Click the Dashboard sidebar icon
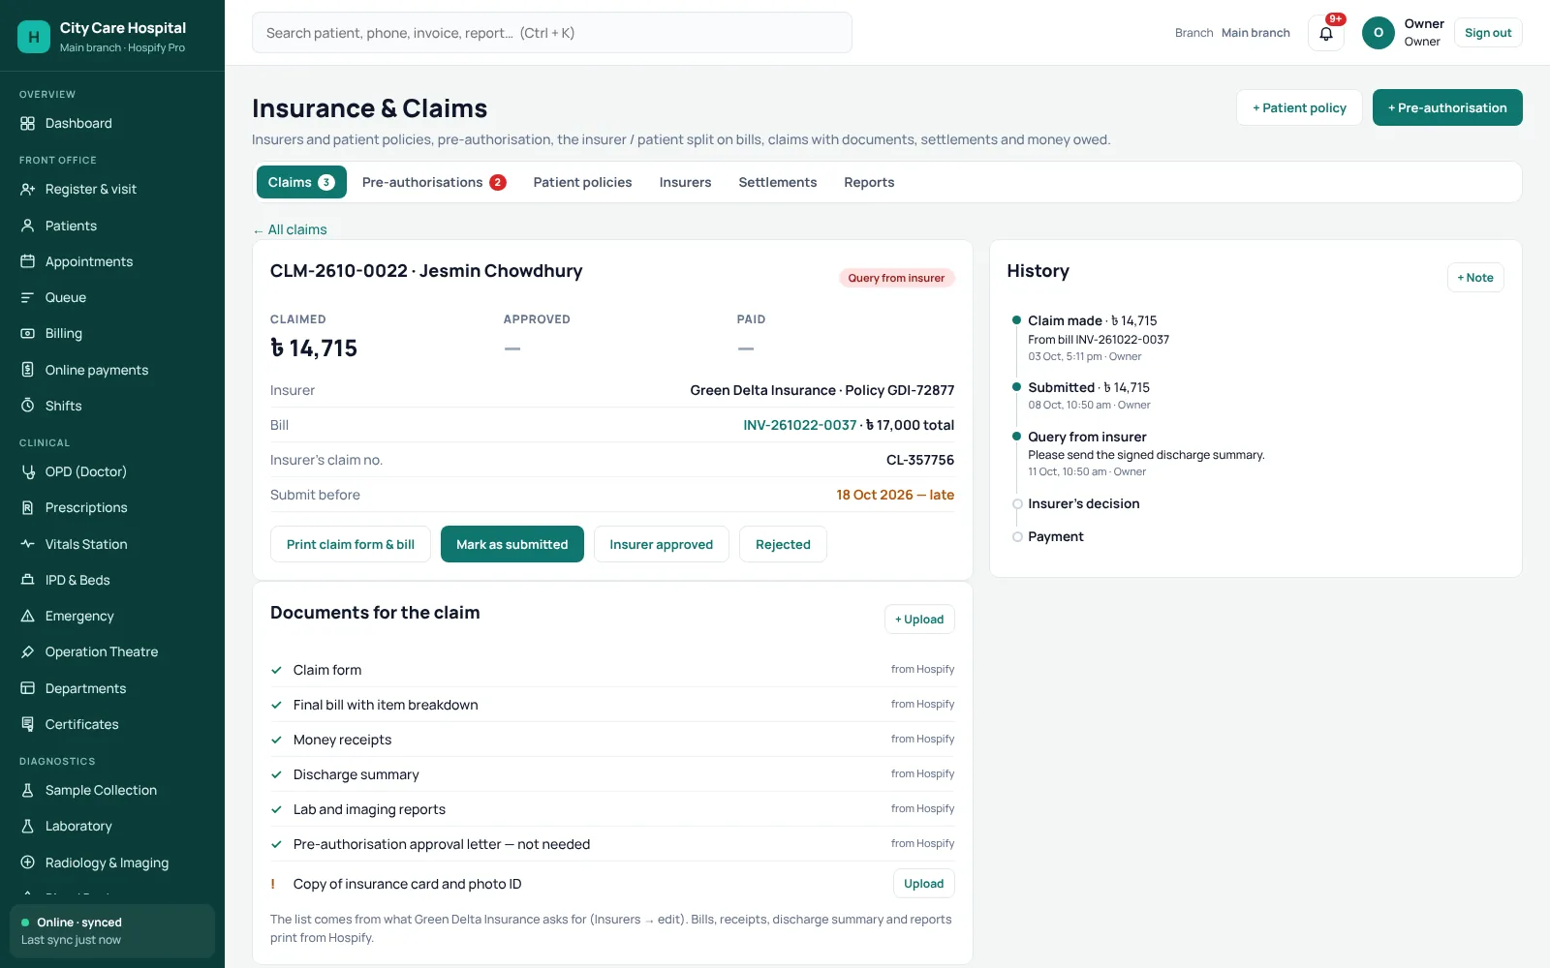 click(27, 123)
